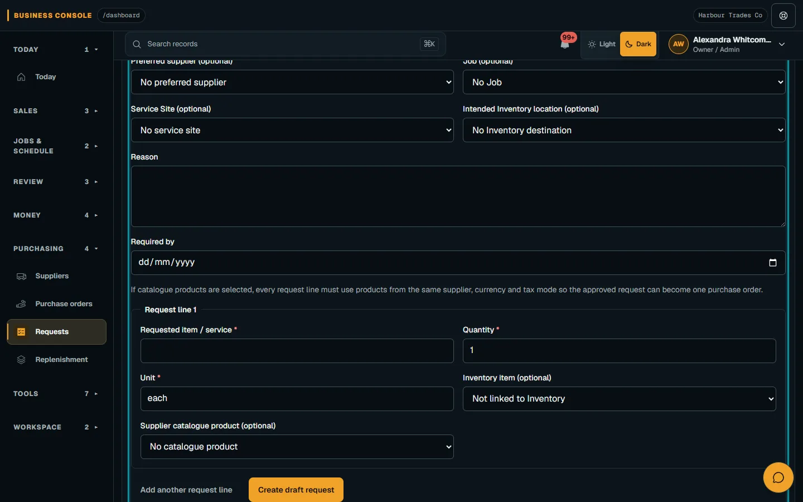The image size is (803, 502).
Task: Open the chat bubble floating button
Action: (778, 477)
